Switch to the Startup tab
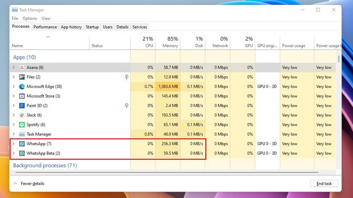 [92, 27]
